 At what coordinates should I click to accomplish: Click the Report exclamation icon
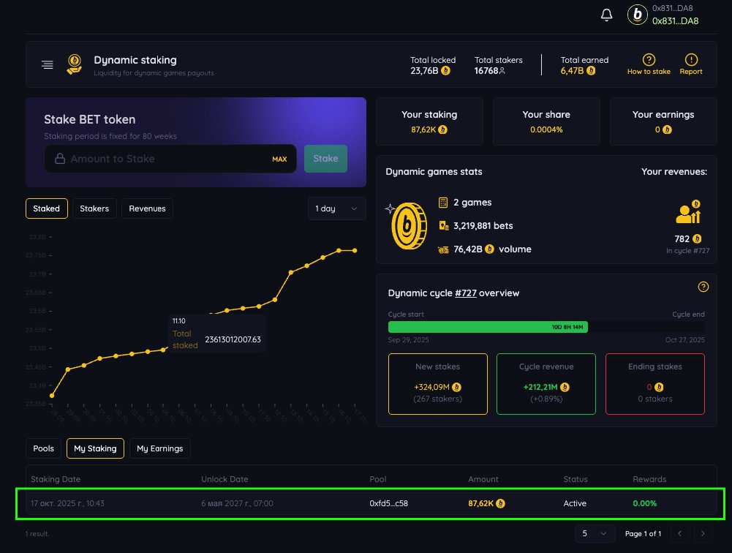pyautogui.click(x=690, y=59)
